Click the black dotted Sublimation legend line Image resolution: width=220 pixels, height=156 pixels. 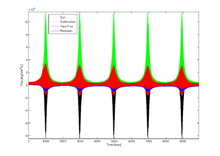tap(54, 22)
